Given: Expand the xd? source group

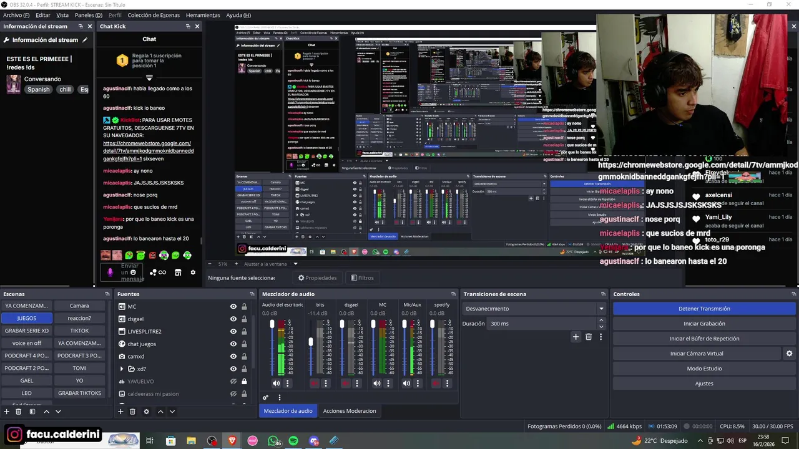Looking at the screenshot, I should (122, 369).
